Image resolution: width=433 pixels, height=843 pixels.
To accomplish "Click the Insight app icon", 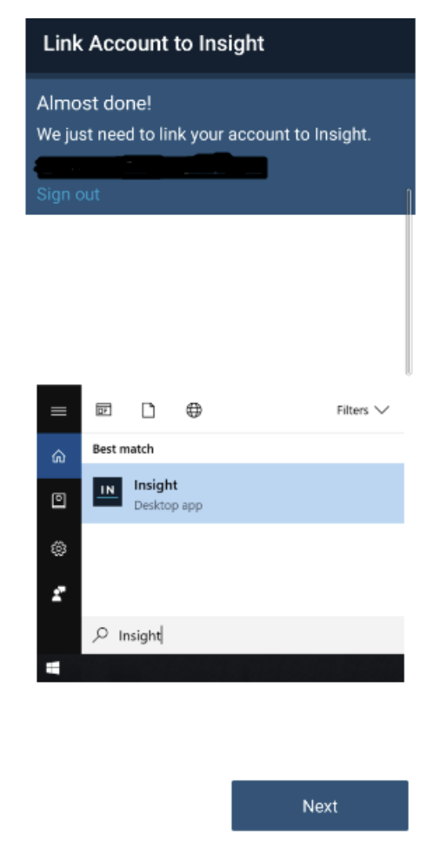I will pos(107,491).
